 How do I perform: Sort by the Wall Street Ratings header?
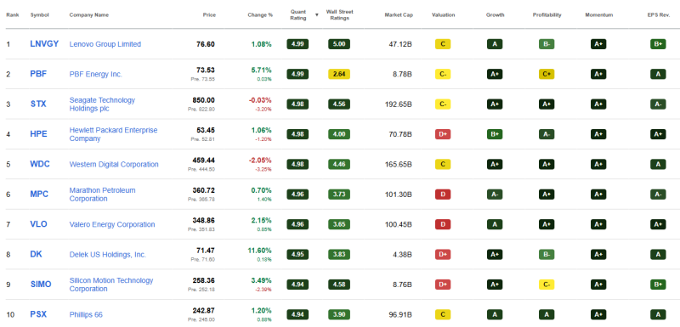(x=339, y=14)
